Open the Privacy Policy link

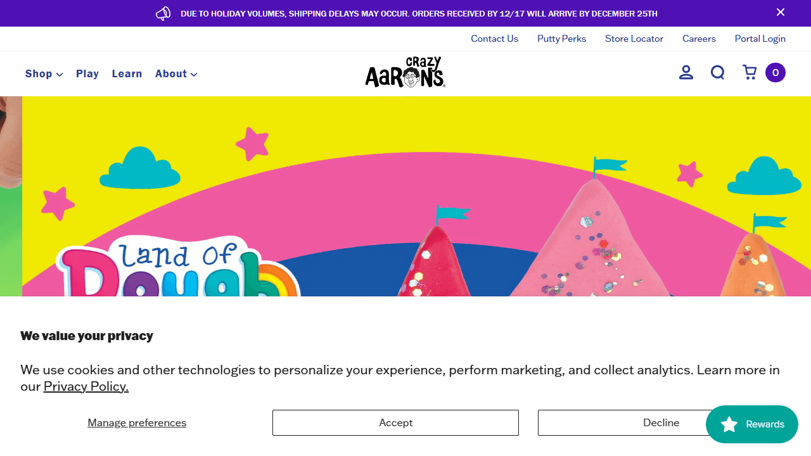pyautogui.click(x=86, y=386)
